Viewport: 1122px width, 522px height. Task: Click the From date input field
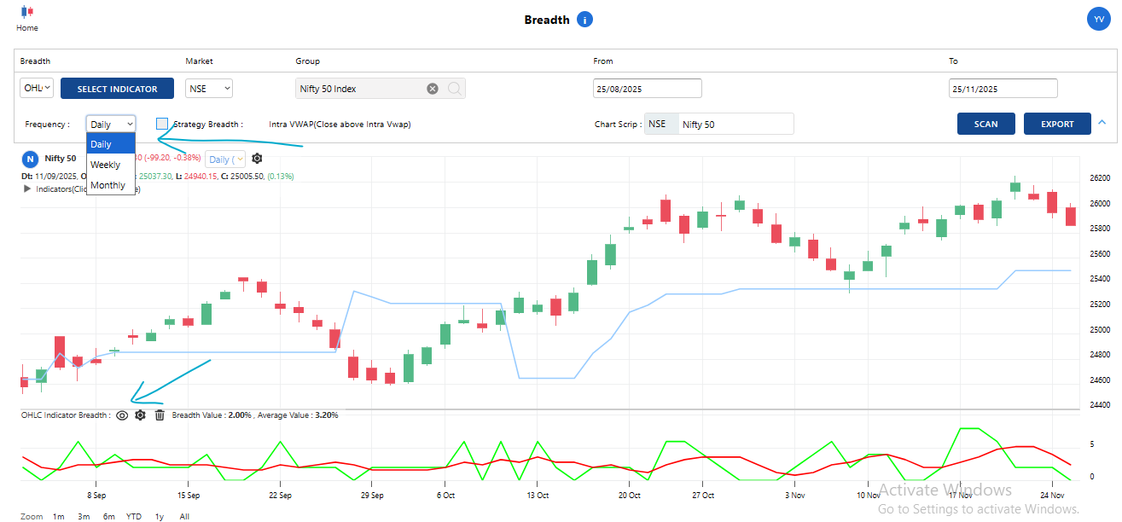pos(647,89)
